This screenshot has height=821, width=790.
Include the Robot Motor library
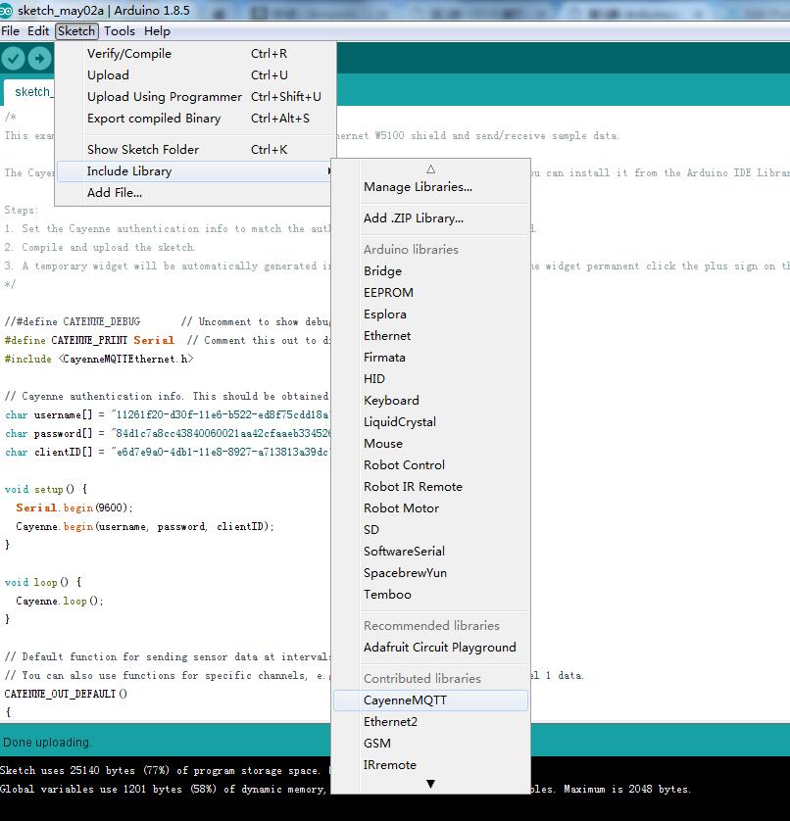(430, 507)
